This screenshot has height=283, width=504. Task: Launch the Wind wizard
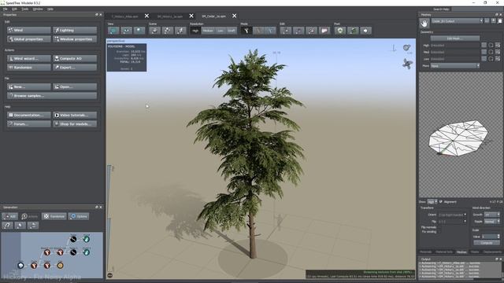tap(29, 59)
